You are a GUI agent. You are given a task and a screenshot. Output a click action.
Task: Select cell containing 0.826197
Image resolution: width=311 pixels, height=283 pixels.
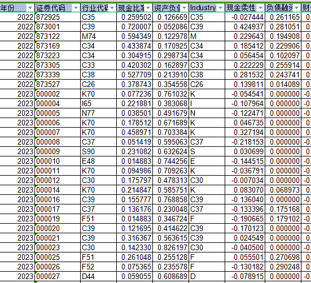coord(170,247)
